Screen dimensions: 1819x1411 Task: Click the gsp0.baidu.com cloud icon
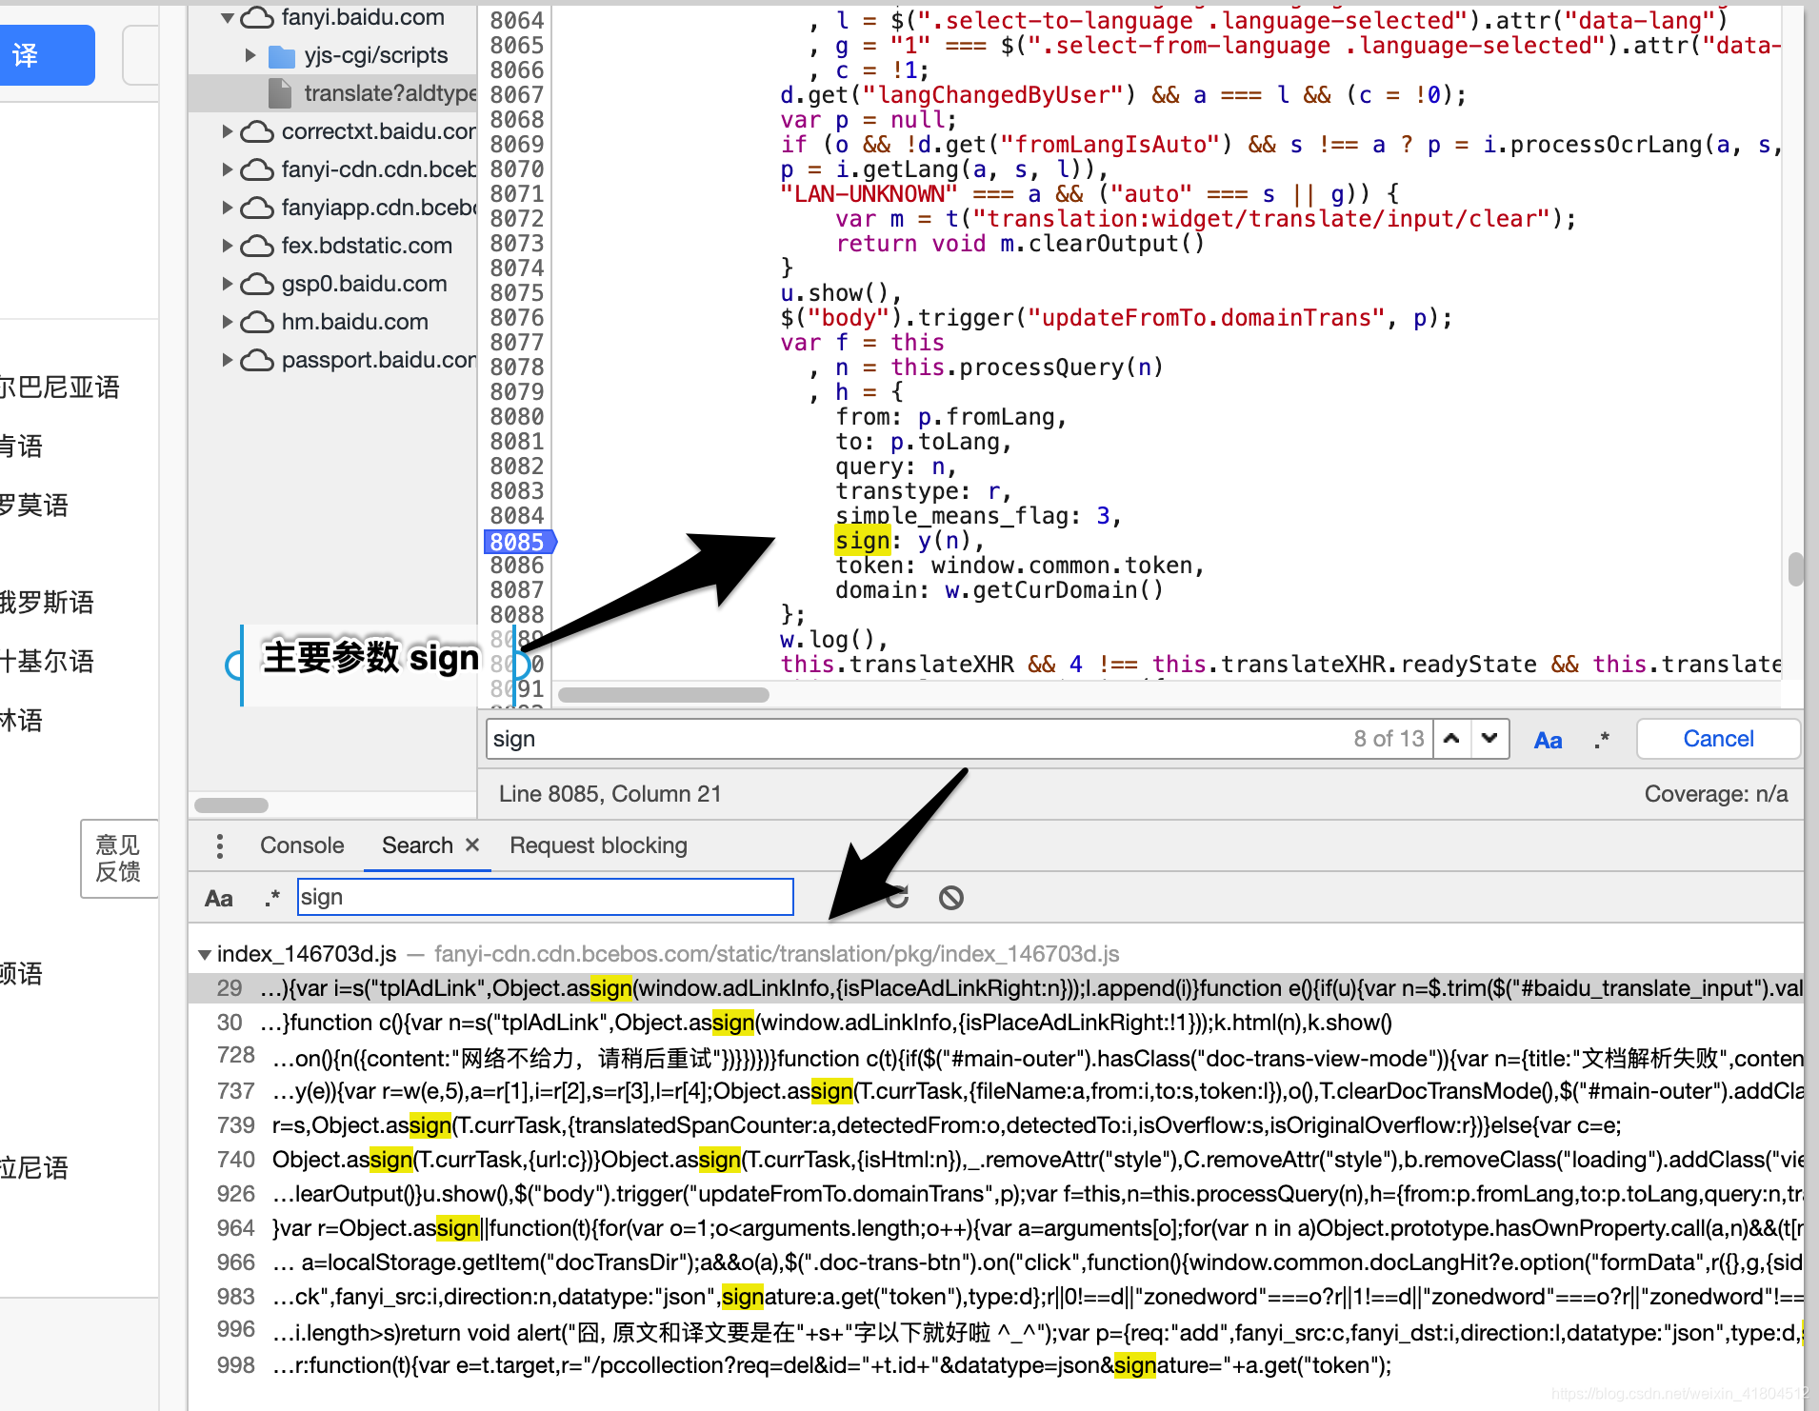coord(257,284)
